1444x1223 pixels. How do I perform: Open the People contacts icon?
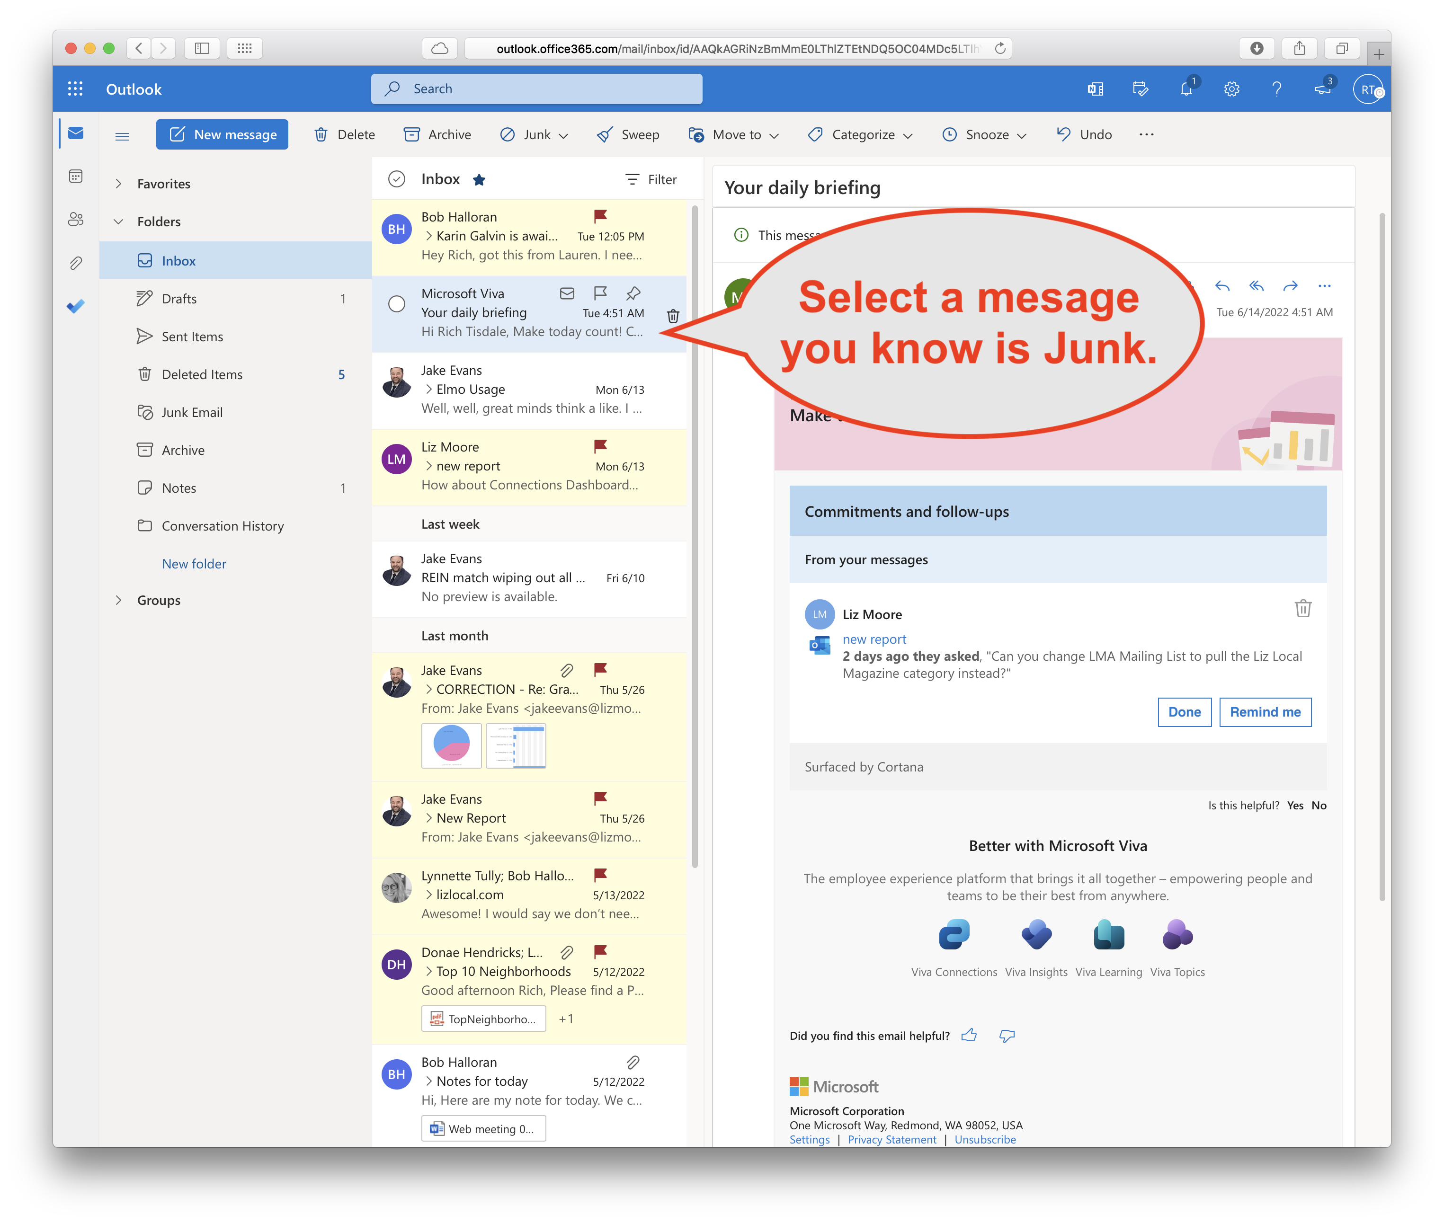click(x=76, y=220)
